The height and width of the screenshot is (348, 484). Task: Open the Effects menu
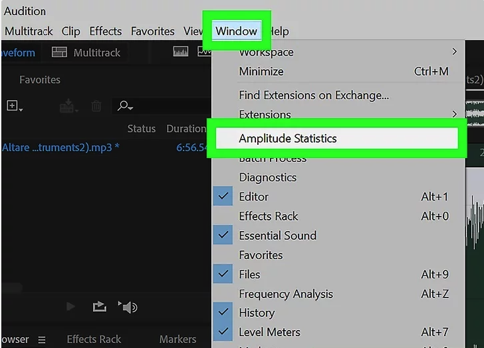coord(106,31)
